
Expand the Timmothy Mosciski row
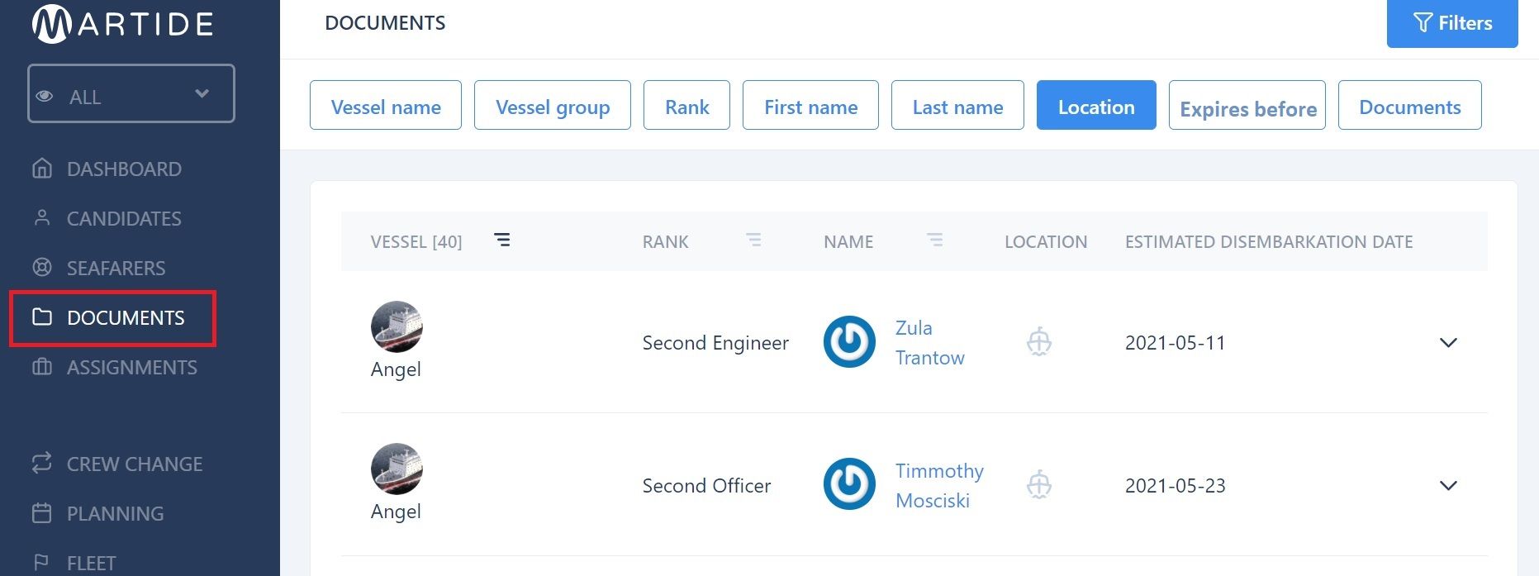(x=1448, y=485)
